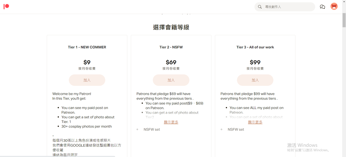The image size is (346, 157).
Task: Click the Tier 3 - All of our work title
Action: click(255, 47)
